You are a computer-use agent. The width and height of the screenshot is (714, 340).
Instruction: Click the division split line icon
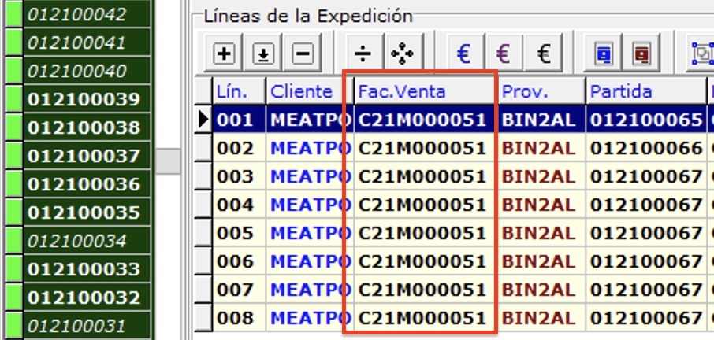(363, 54)
